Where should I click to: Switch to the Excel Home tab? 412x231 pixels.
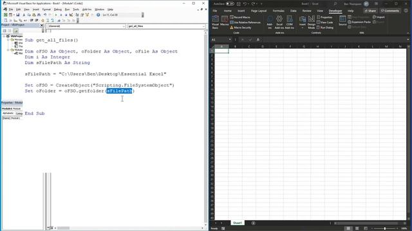point(227,11)
